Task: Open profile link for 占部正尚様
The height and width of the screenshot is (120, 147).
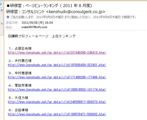Action: (57, 53)
